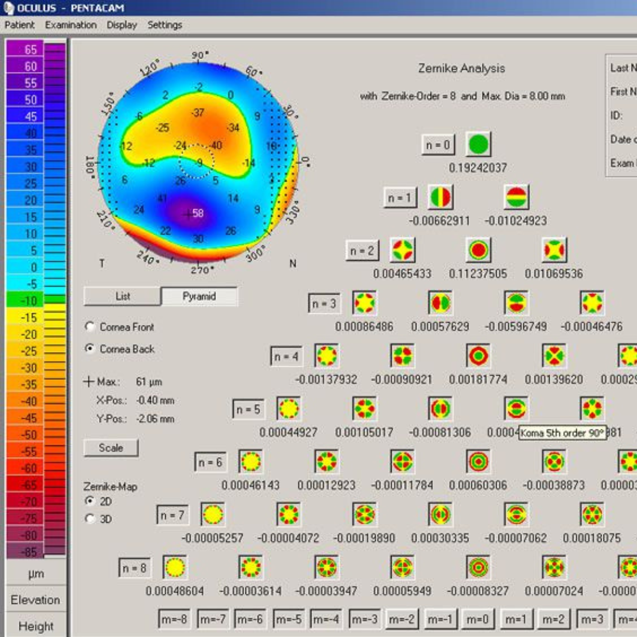Select the Zernike icon valued 0.00465433
This screenshot has height=637, width=637.
tap(402, 250)
